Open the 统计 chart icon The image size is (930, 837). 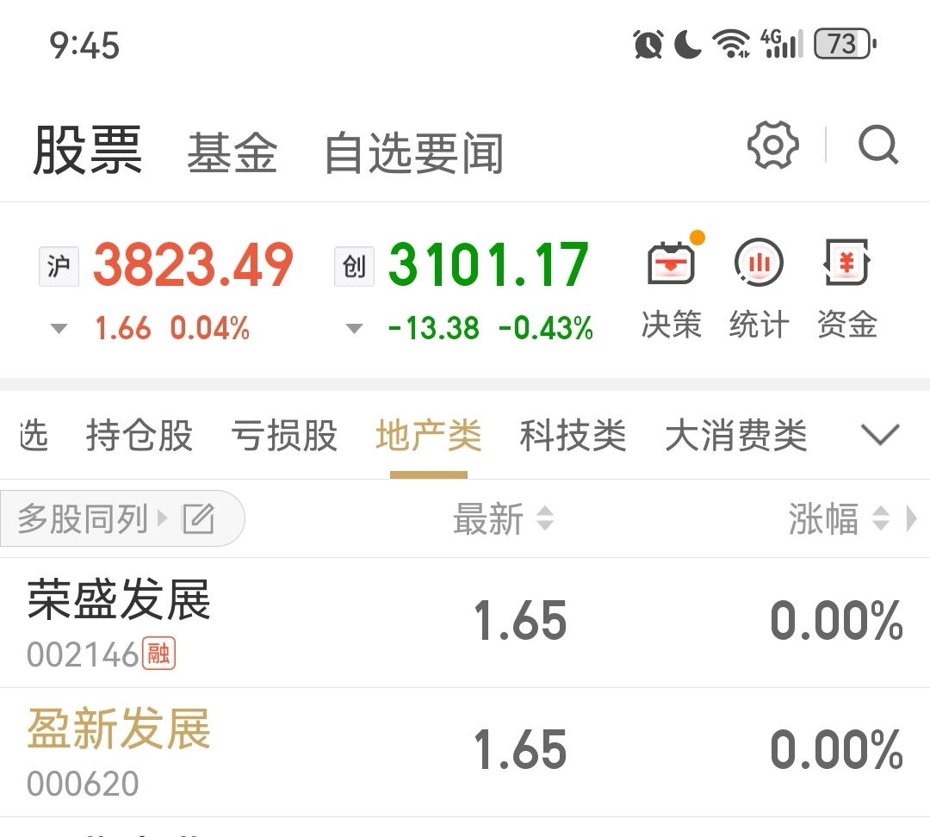(x=759, y=262)
